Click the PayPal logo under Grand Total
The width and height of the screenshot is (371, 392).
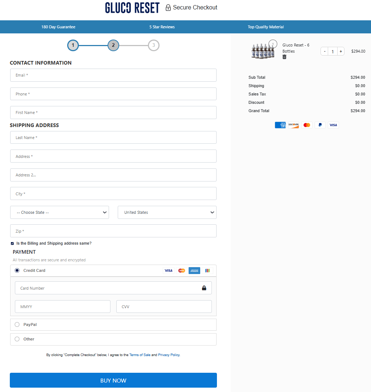coord(320,125)
